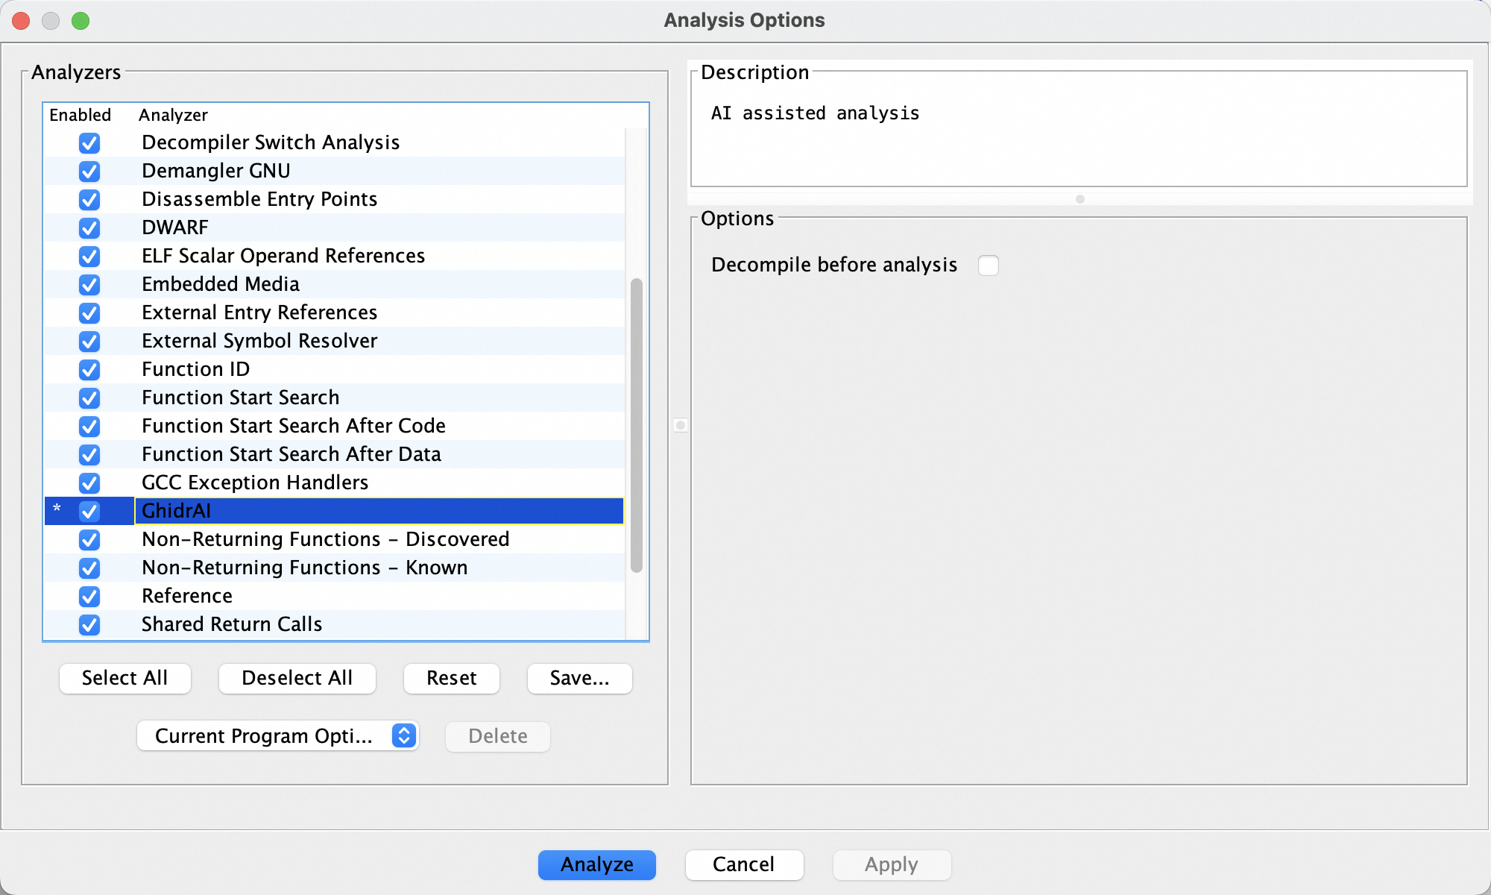Uncheck the GhidrAI analyzer checkbox
The width and height of the screenshot is (1491, 895).
(89, 511)
